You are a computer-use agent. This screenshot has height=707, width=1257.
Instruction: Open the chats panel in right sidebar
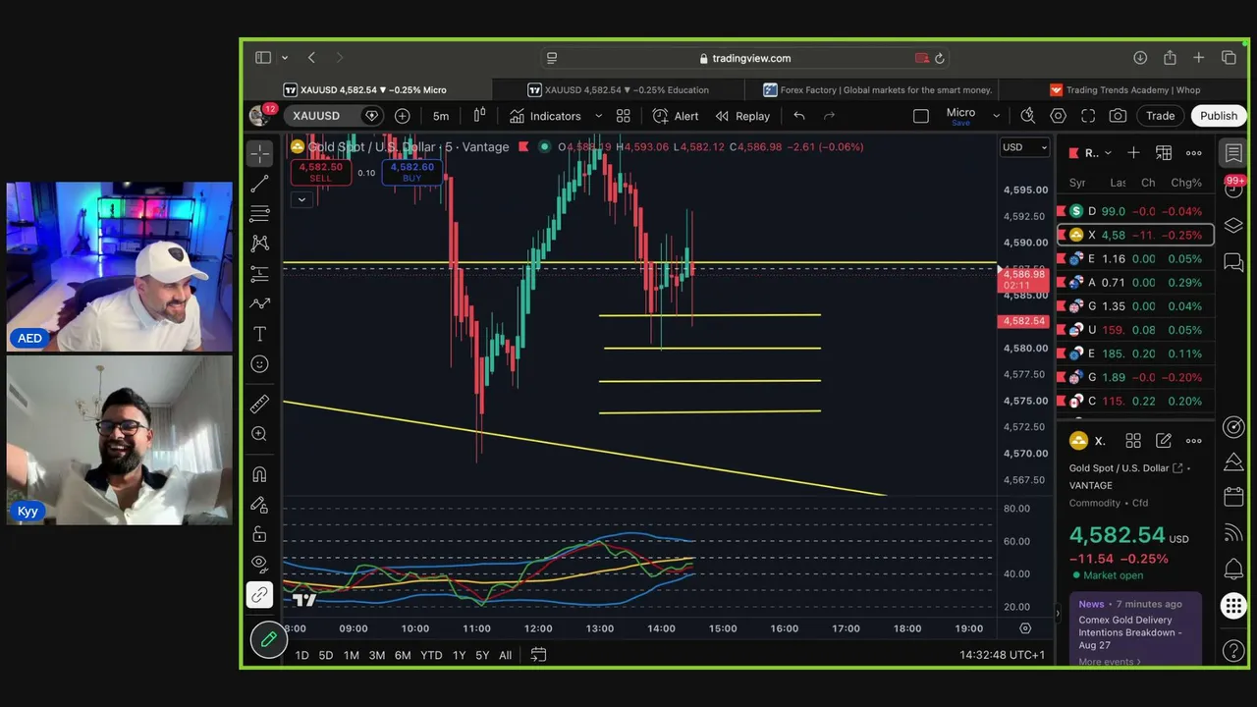tap(1233, 262)
